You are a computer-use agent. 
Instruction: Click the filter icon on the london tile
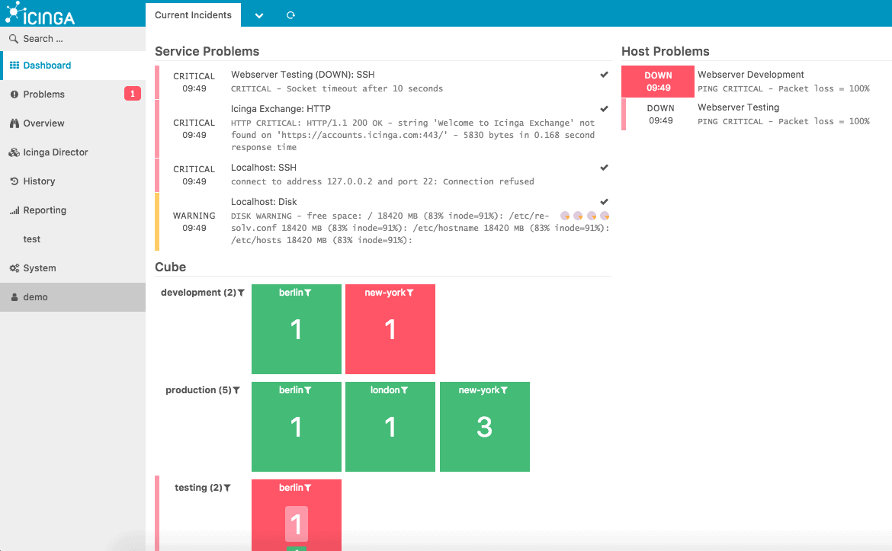(x=405, y=390)
